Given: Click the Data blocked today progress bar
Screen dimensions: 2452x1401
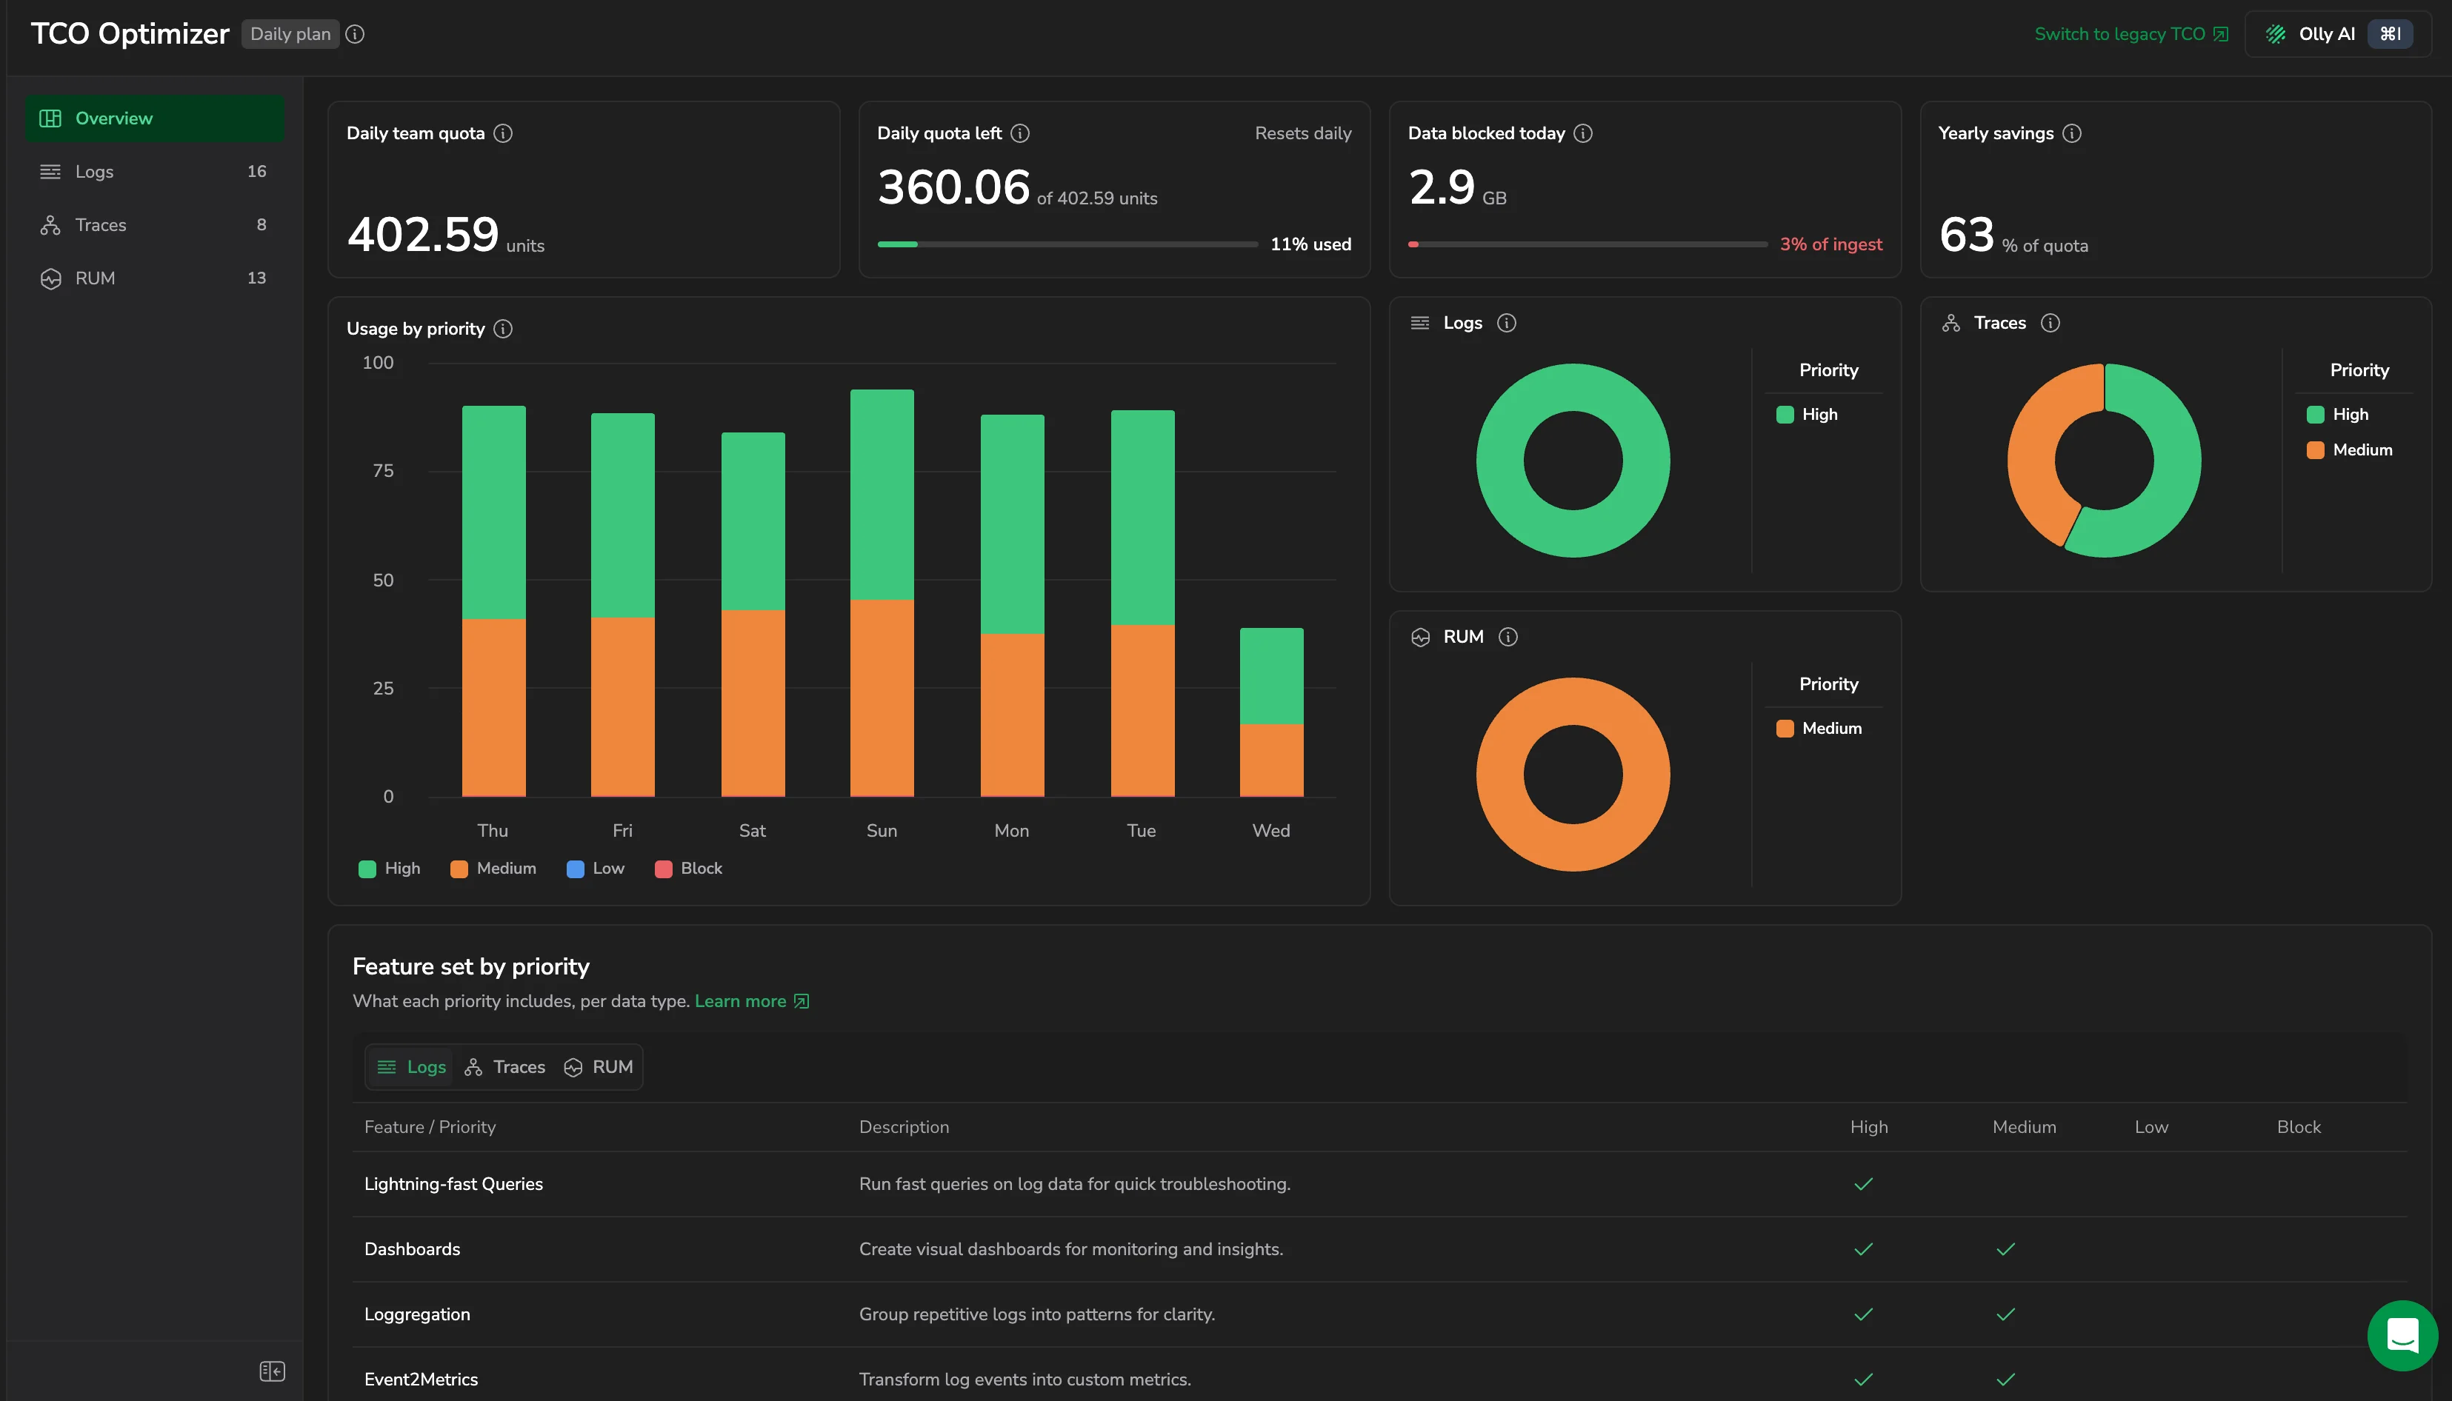Looking at the screenshot, I should coord(1587,244).
